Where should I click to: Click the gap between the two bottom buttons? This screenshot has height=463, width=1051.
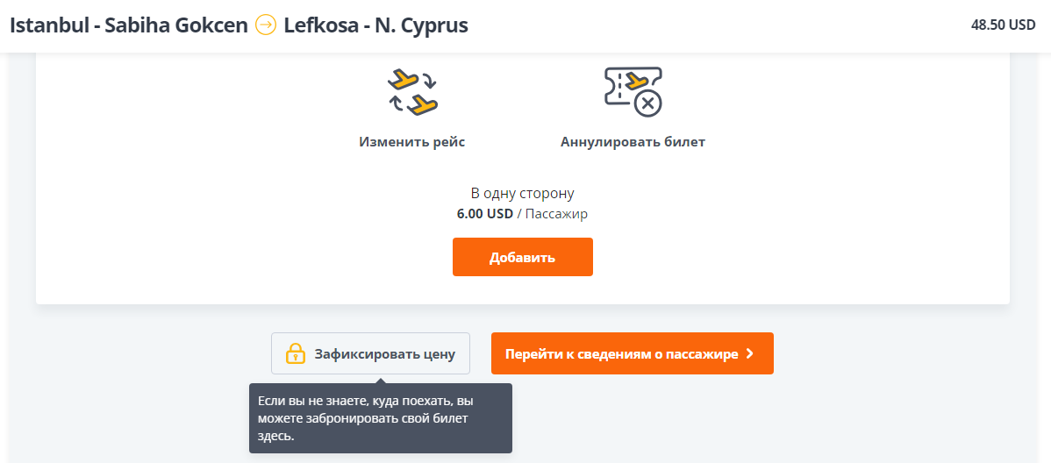[481, 353]
